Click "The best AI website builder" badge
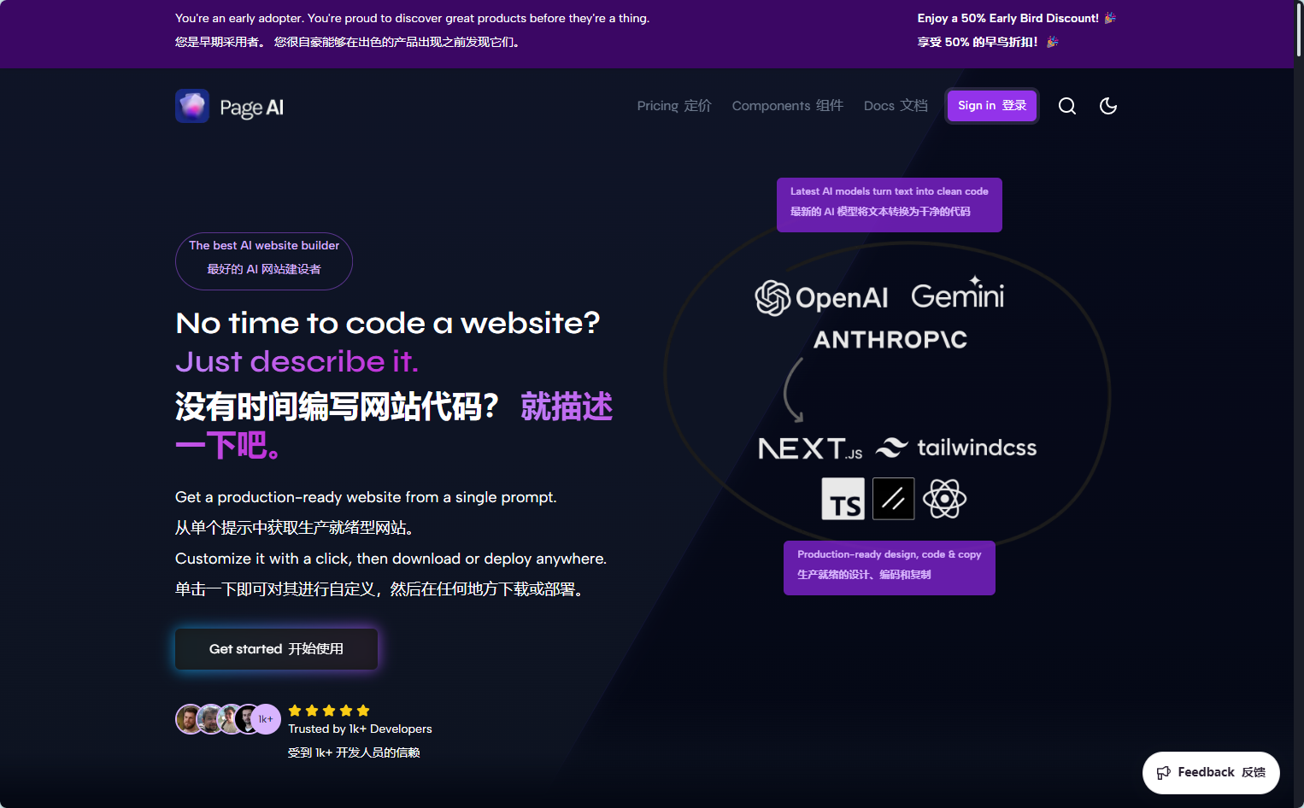Screen dimensions: 1304x808 [264, 261]
